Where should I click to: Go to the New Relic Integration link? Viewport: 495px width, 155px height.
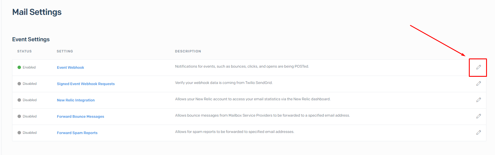(76, 100)
